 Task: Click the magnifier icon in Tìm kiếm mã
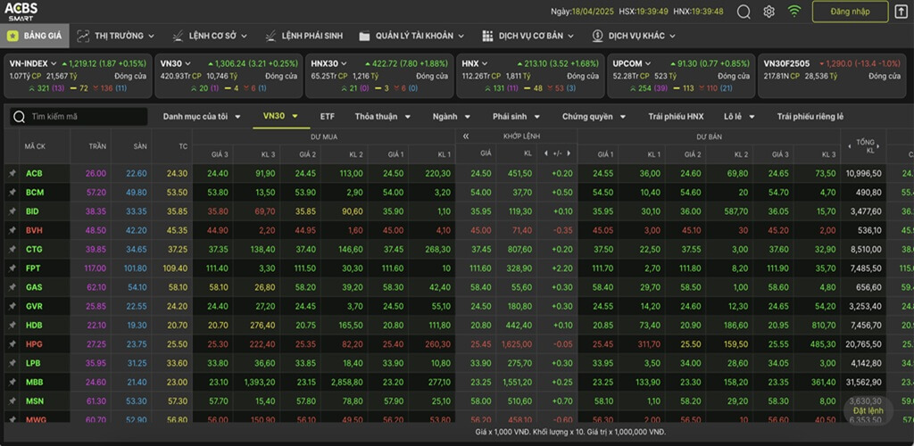[20, 117]
